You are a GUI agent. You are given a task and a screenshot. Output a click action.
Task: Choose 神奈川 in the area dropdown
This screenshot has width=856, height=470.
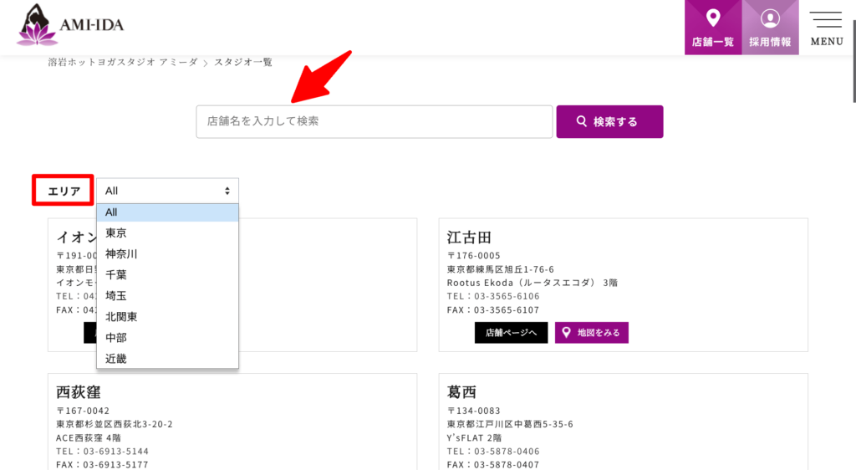coord(167,254)
